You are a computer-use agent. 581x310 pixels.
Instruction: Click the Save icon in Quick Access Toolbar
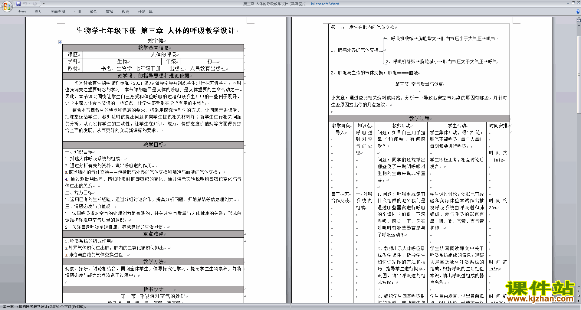(18, 4)
